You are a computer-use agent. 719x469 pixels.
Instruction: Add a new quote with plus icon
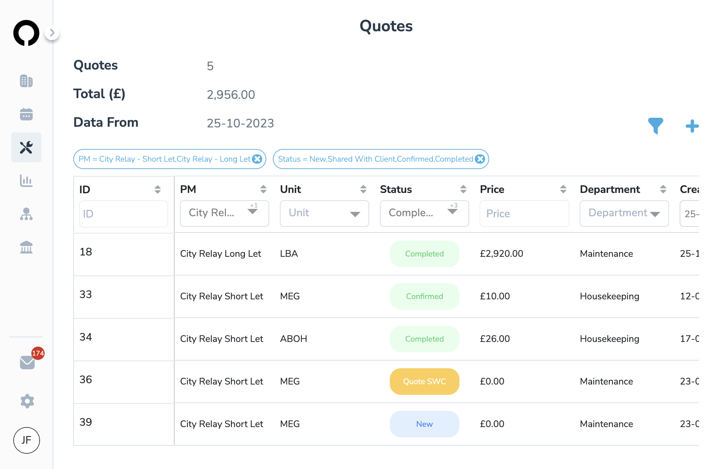pyautogui.click(x=692, y=126)
